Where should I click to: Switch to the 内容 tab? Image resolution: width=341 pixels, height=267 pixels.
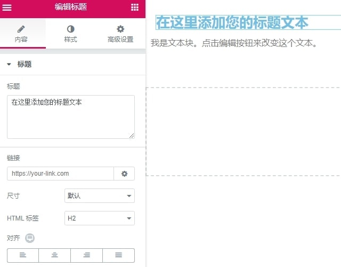coord(21,34)
